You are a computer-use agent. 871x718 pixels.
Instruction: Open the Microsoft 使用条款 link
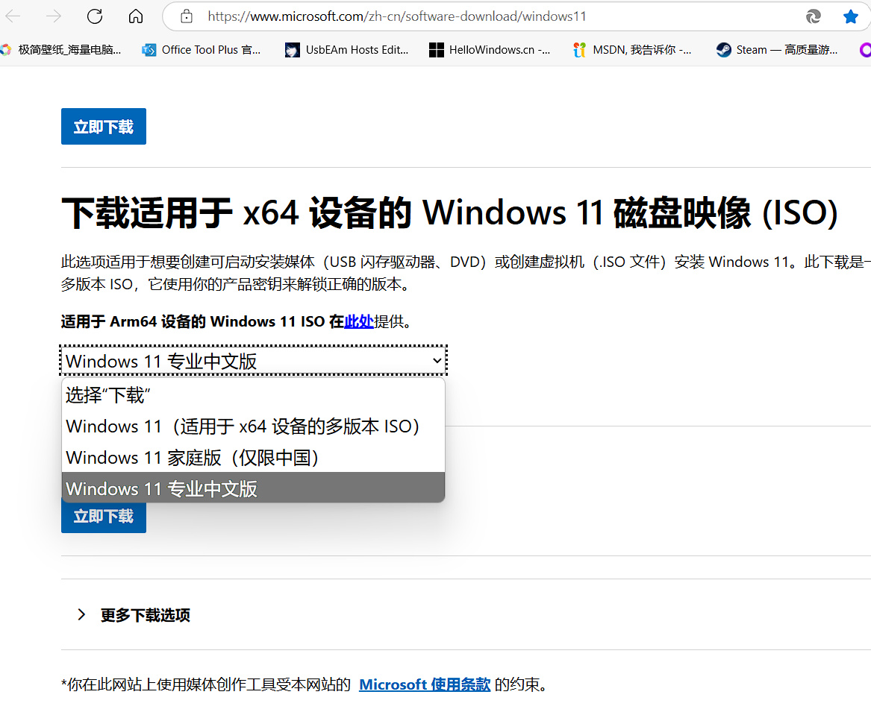pos(425,684)
